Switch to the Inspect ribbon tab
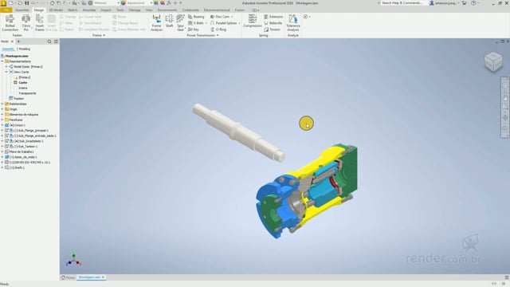This screenshot has height=287, width=510. point(106,10)
